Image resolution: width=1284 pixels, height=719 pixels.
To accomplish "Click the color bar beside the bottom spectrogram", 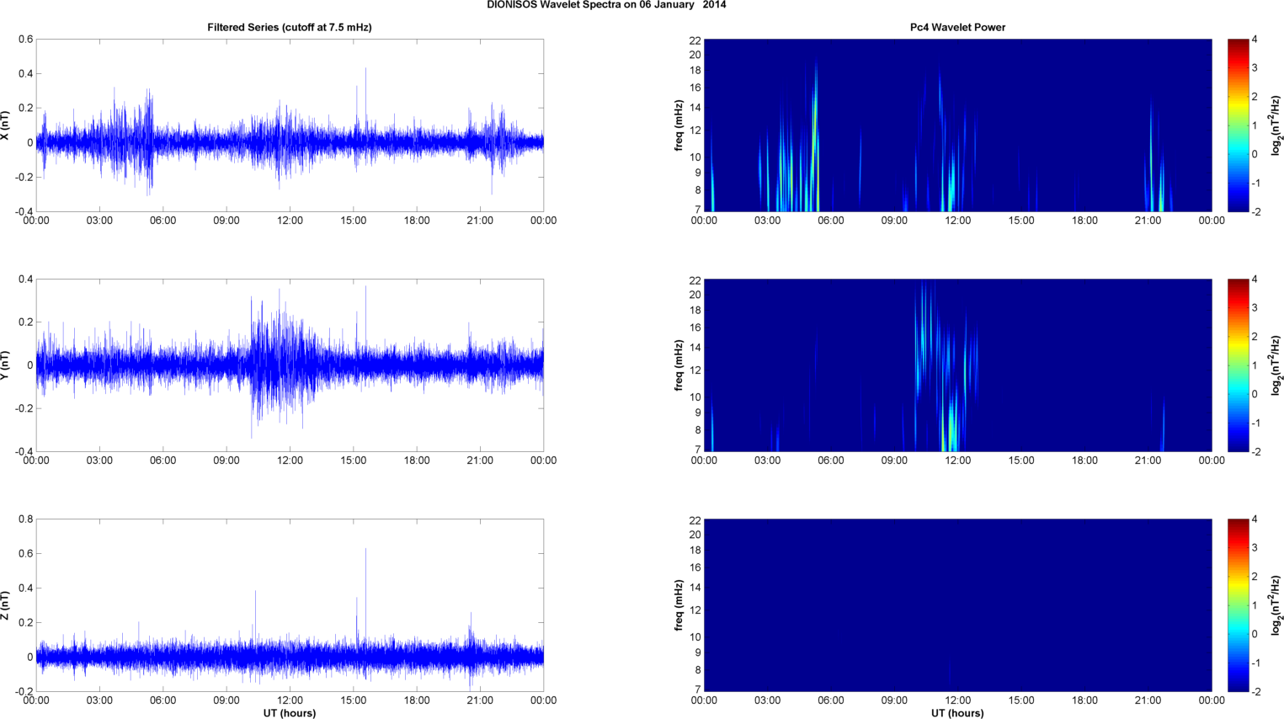I will pos(1238,605).
